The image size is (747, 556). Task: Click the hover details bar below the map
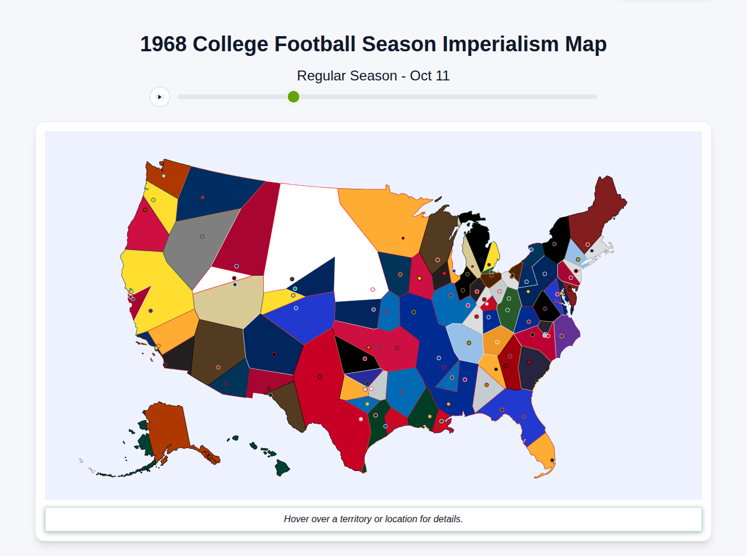click(x=373, y=519)
